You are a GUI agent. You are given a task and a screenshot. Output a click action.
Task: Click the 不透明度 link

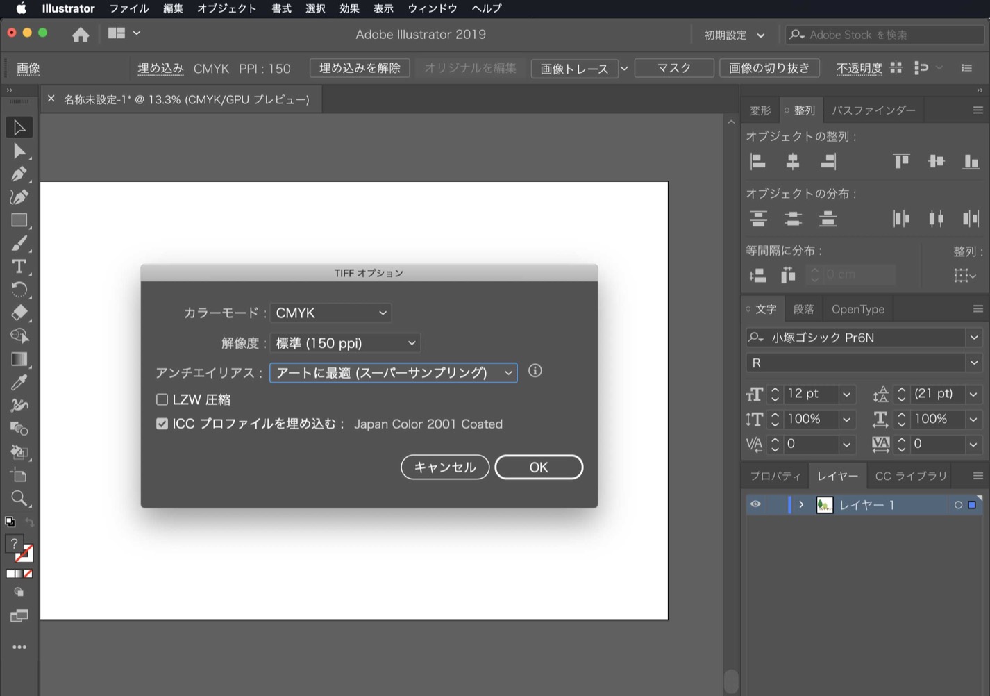pyautogui.click(x=859, y=68)
